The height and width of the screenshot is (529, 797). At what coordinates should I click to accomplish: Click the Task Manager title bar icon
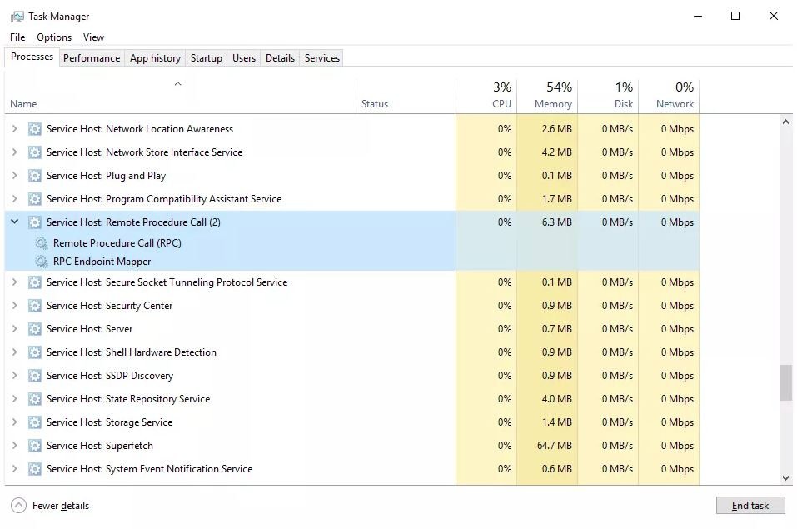17,16
